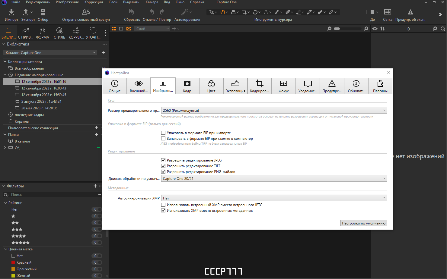Viewport: 447px width, 279px height.
Task: Open the Plugins (Плагины) preferences icon
Action: [x=380, y=83]
